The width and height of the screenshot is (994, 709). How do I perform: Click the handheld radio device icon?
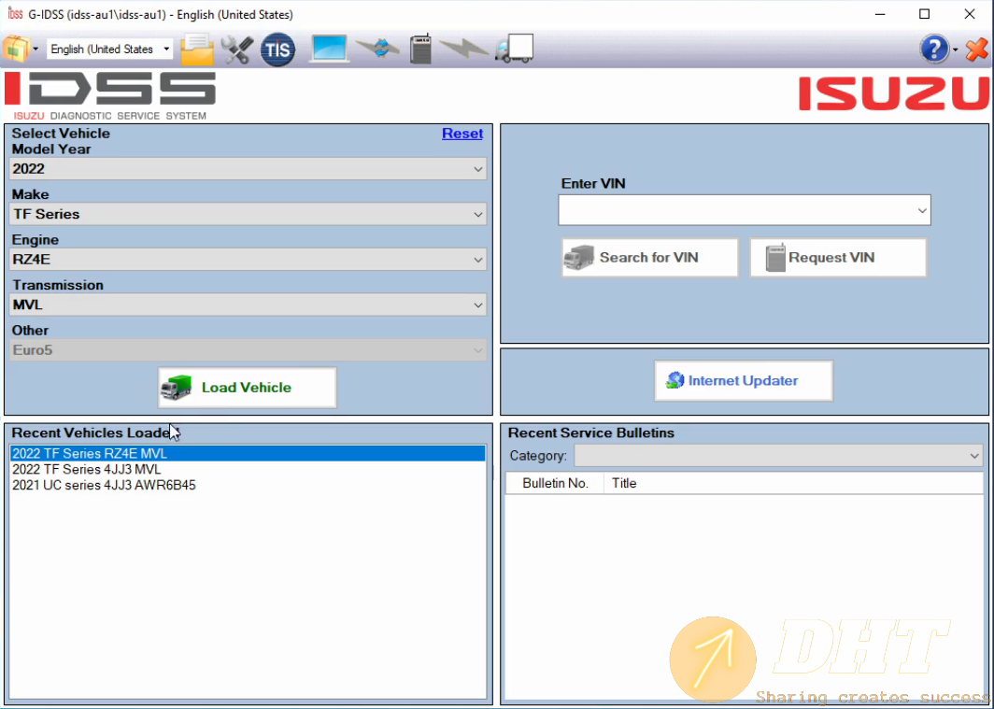(x=420, y=49)
